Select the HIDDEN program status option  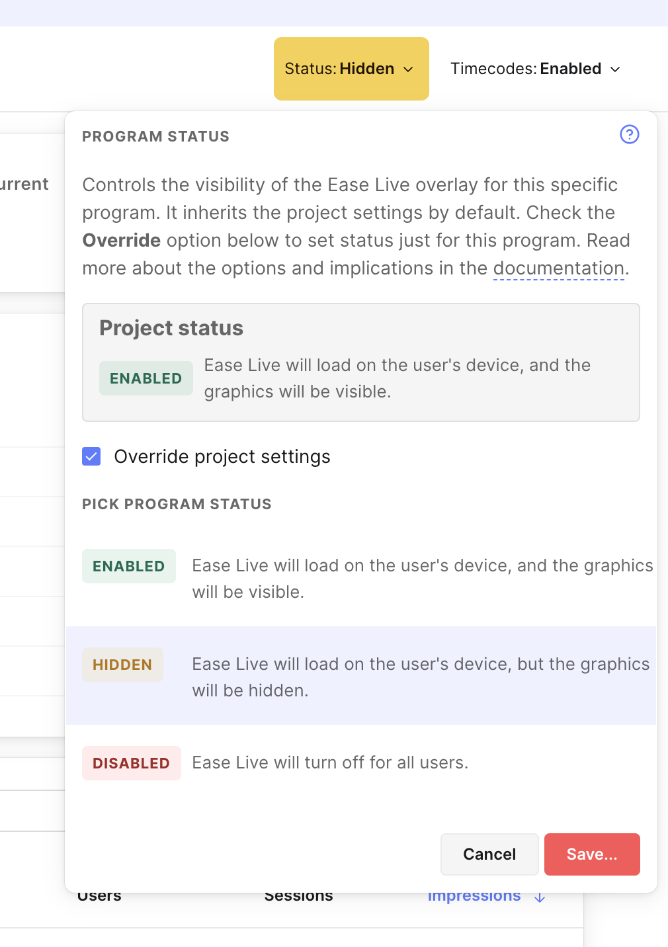click(x=361, y=675)
